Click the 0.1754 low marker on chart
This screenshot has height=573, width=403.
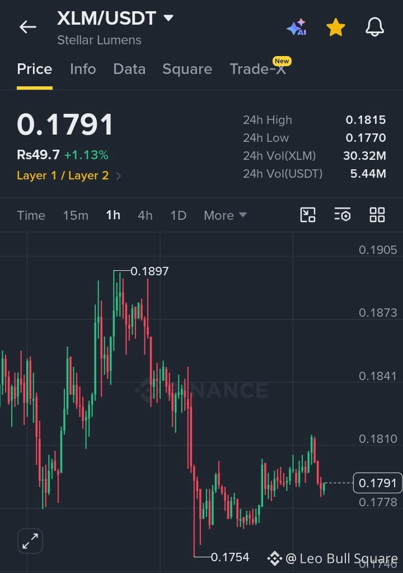point(229,557)
